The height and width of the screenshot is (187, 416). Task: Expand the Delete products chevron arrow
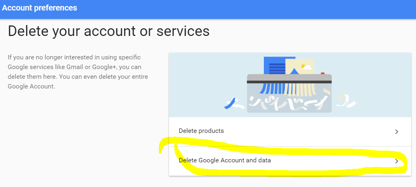click(397, 132)
